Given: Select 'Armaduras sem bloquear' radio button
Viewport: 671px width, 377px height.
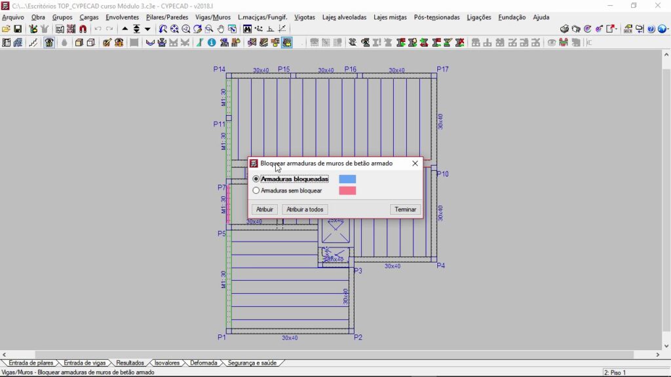Looking at the screenshot, I should pos(256,190).
